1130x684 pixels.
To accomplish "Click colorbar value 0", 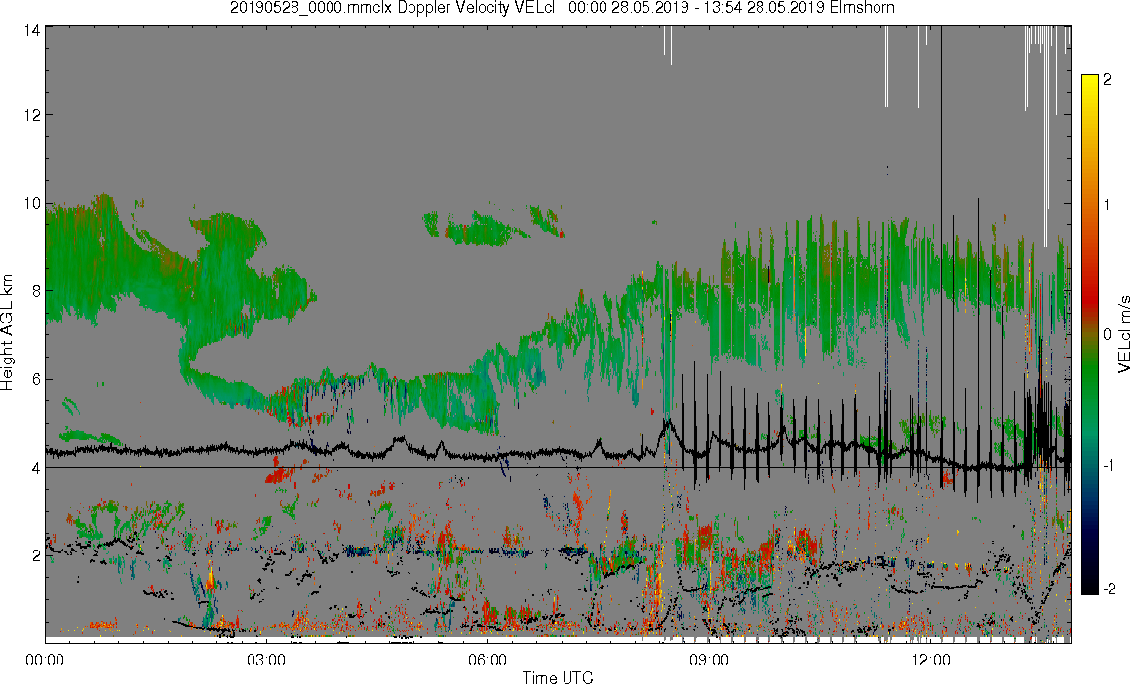I will tap(1108, 335).
